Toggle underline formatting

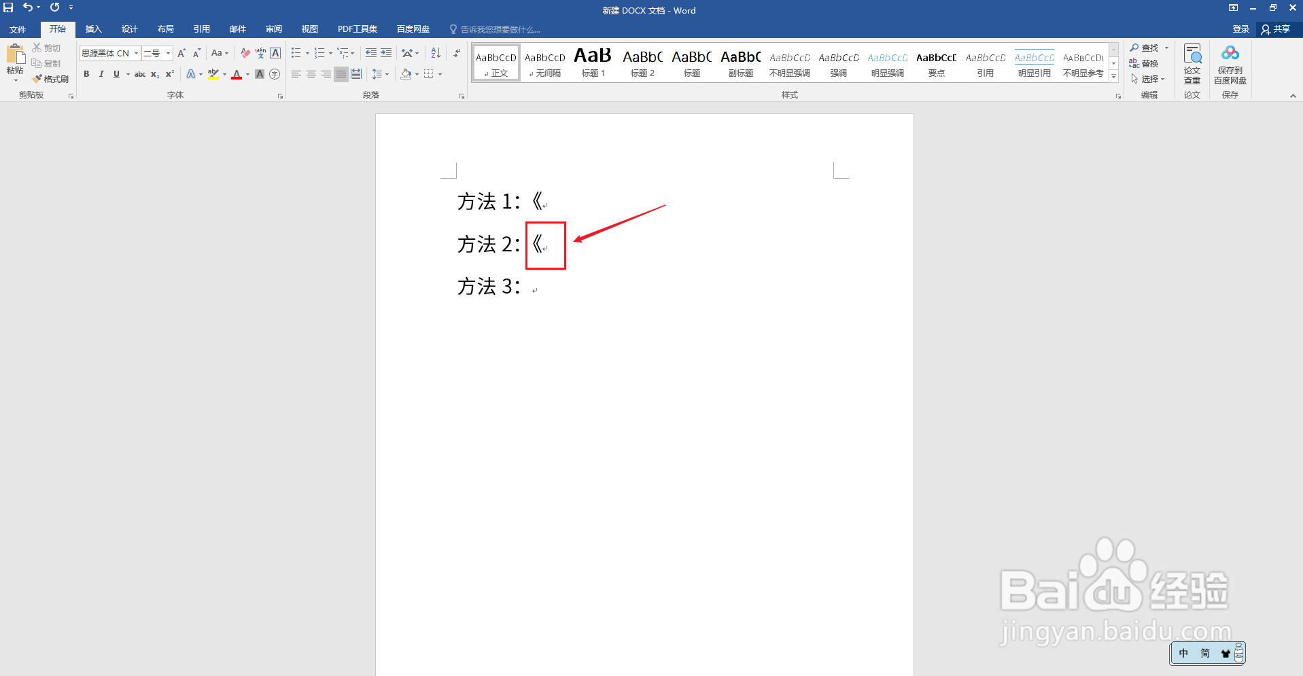pos(116,74)
